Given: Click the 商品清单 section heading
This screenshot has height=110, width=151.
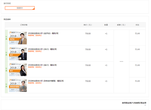Looking at the screenshot, I should (7, 19).
